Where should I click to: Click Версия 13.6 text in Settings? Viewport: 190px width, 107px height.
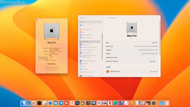(154, 71)
